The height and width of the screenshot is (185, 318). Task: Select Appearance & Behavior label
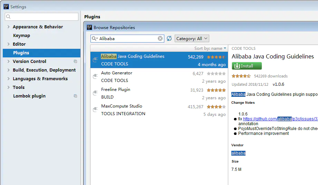coord(38,27)
